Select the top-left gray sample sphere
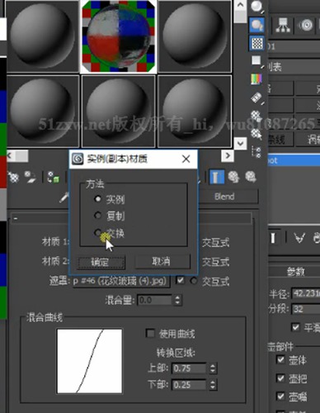Image resolution: width=320 pixels, height=413 pixels. tap(43, 36)
